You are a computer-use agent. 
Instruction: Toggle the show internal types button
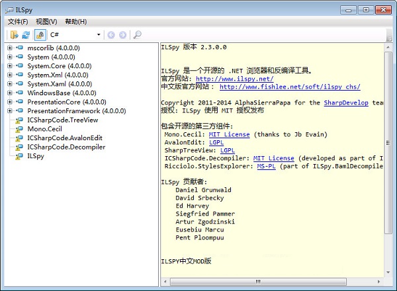click(40, 34)
